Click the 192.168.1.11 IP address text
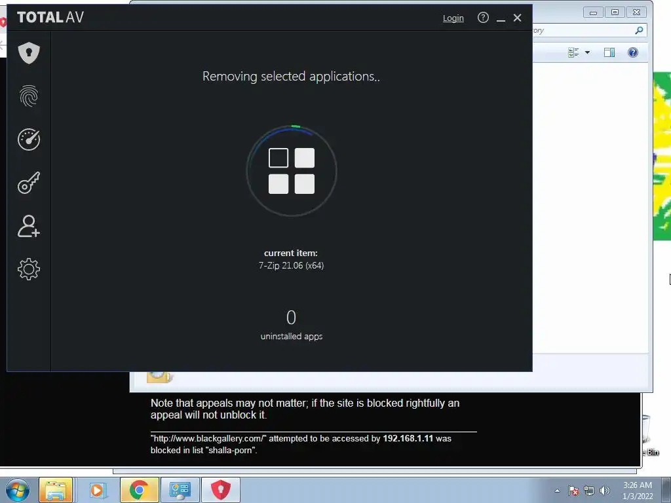The image size is (671, 503). (408, 438)
